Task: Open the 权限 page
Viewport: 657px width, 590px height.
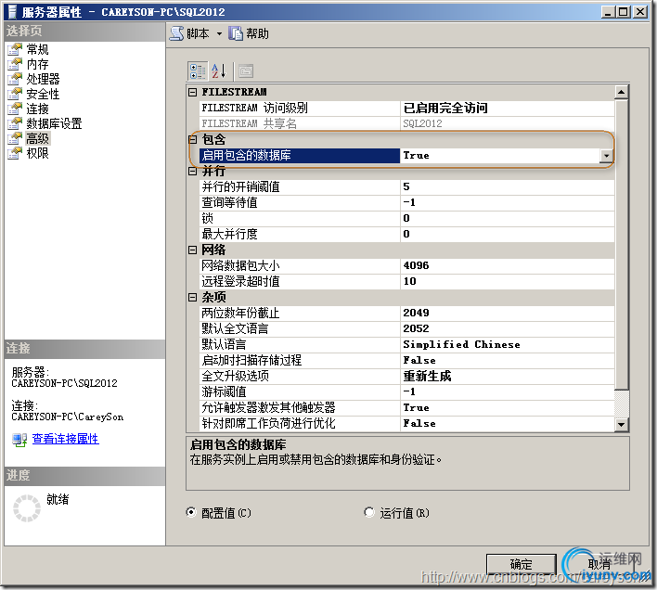Action: [37, 153]
